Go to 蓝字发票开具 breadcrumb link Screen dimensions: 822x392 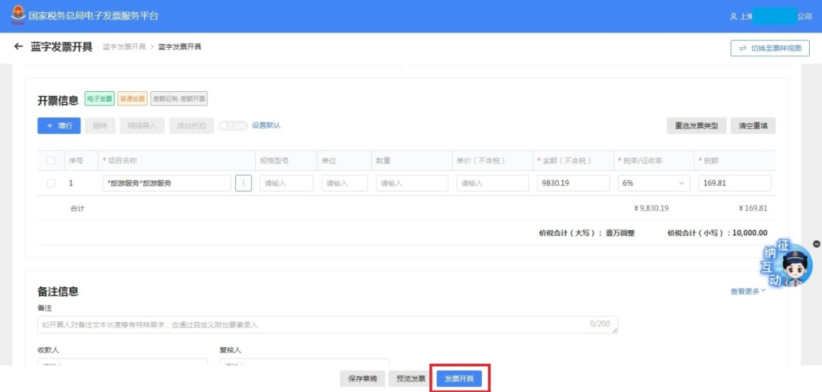pos(124,47)
